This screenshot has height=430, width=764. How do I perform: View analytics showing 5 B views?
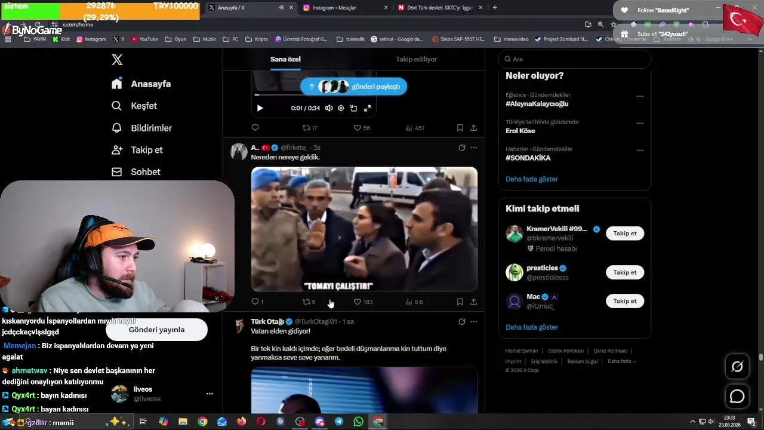[414, 302]
